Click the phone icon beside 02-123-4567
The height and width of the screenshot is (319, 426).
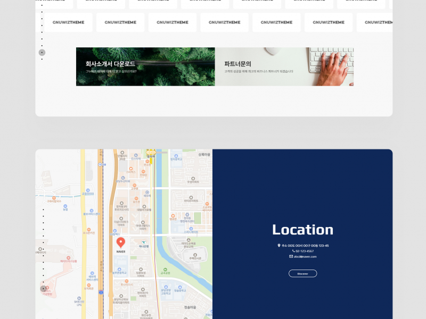click(x=293, y=251)
